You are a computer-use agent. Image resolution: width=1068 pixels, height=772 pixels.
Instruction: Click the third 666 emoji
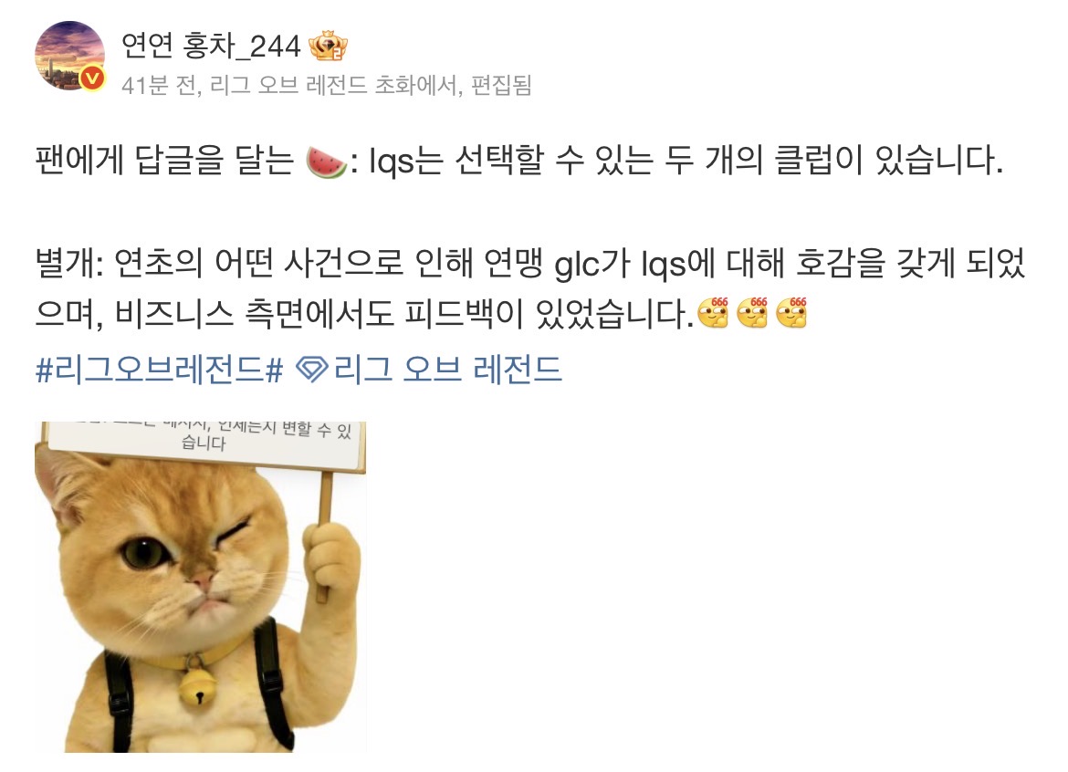[x=791, y=312]
